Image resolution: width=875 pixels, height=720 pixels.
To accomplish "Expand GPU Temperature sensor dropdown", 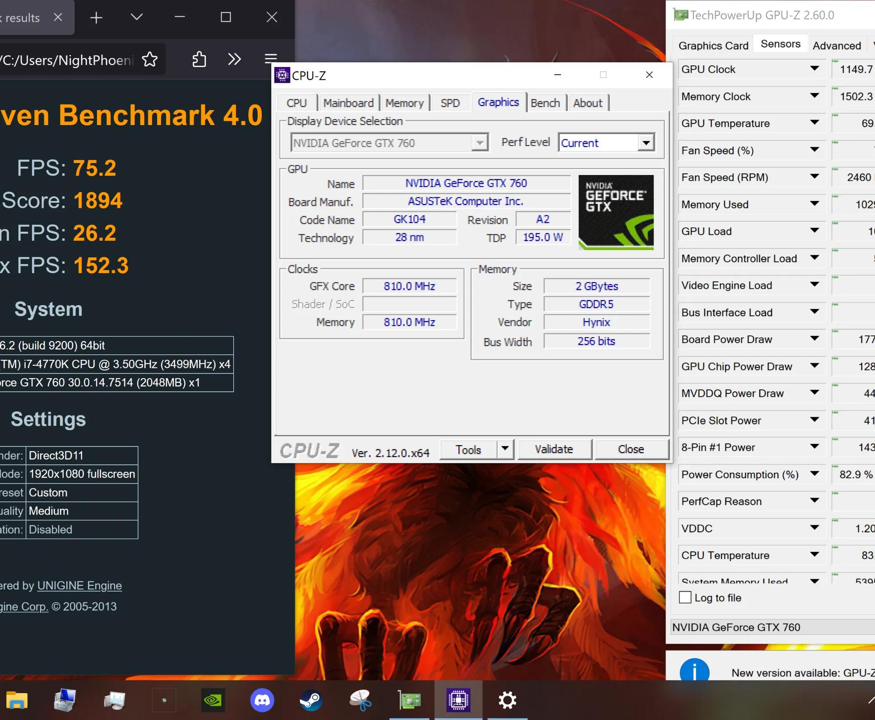I will 814,122.
